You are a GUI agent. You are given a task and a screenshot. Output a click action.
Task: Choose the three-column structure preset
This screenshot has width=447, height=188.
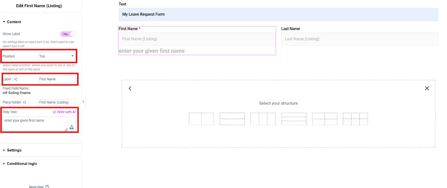[263, 119]
